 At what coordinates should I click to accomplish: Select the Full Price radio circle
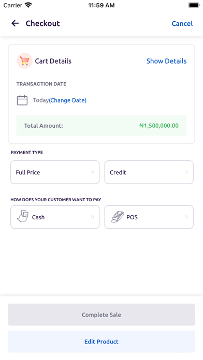92,172
